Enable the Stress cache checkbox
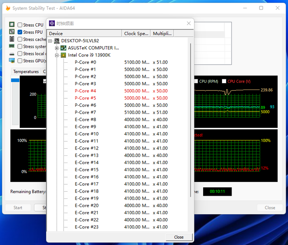 click(x=20, y=39)
